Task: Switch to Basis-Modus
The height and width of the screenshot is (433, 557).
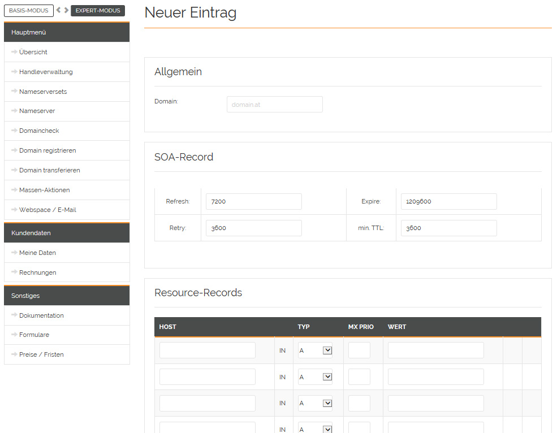Action: tap(29, 11)
